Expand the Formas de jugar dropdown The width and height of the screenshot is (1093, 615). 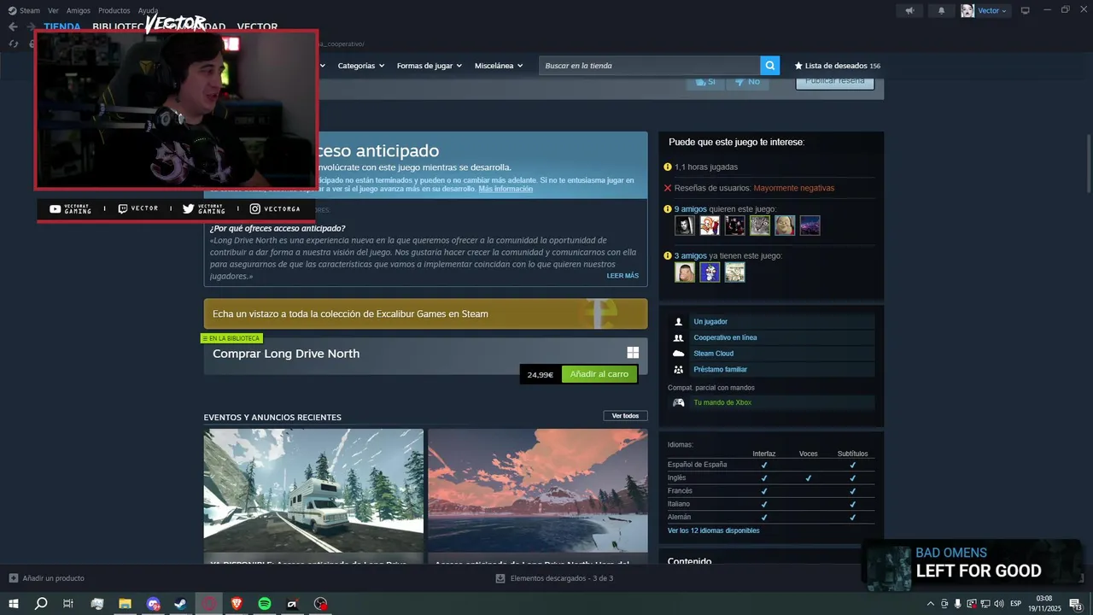click(429, 66)
